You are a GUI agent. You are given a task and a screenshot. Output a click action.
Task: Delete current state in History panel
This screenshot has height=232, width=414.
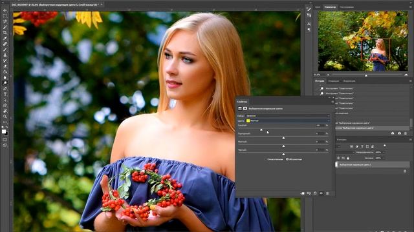406,133
